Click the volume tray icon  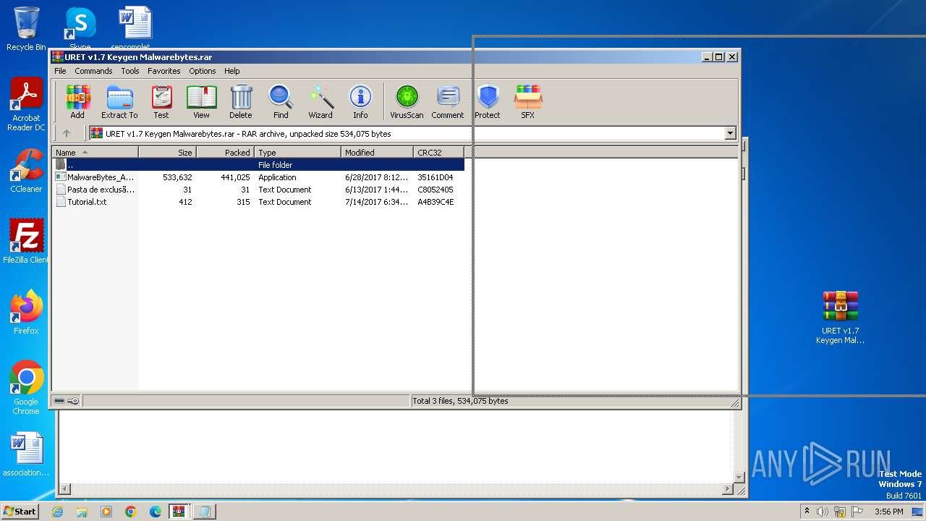[823, 512]
